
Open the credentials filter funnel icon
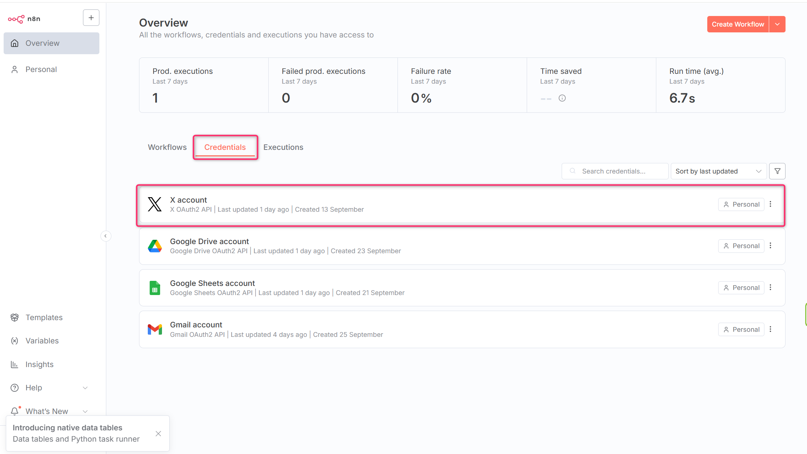(x=777, y=171)
